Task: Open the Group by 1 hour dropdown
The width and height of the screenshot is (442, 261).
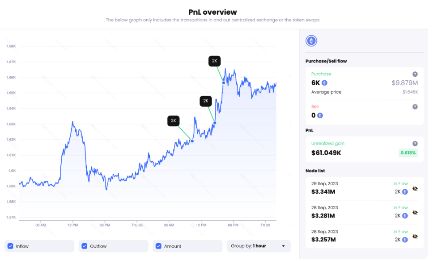Action: [x=258, y=246]
